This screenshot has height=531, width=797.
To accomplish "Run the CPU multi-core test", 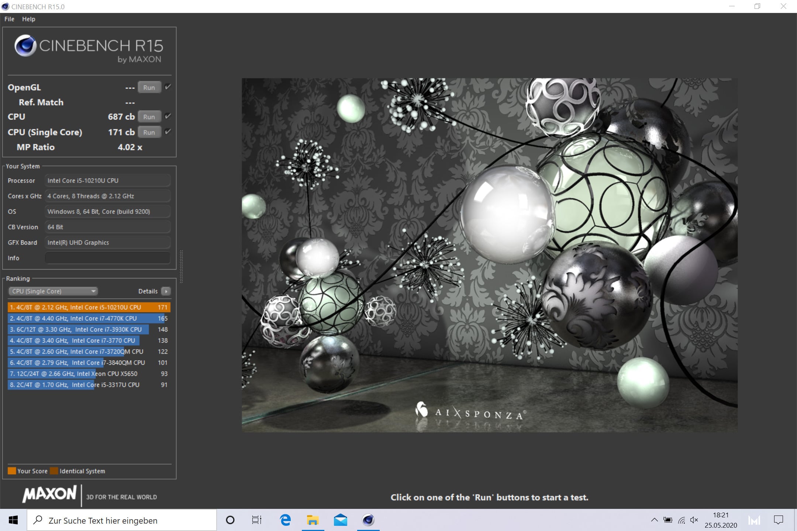I will pyautogui.click(x=149, y=117).
